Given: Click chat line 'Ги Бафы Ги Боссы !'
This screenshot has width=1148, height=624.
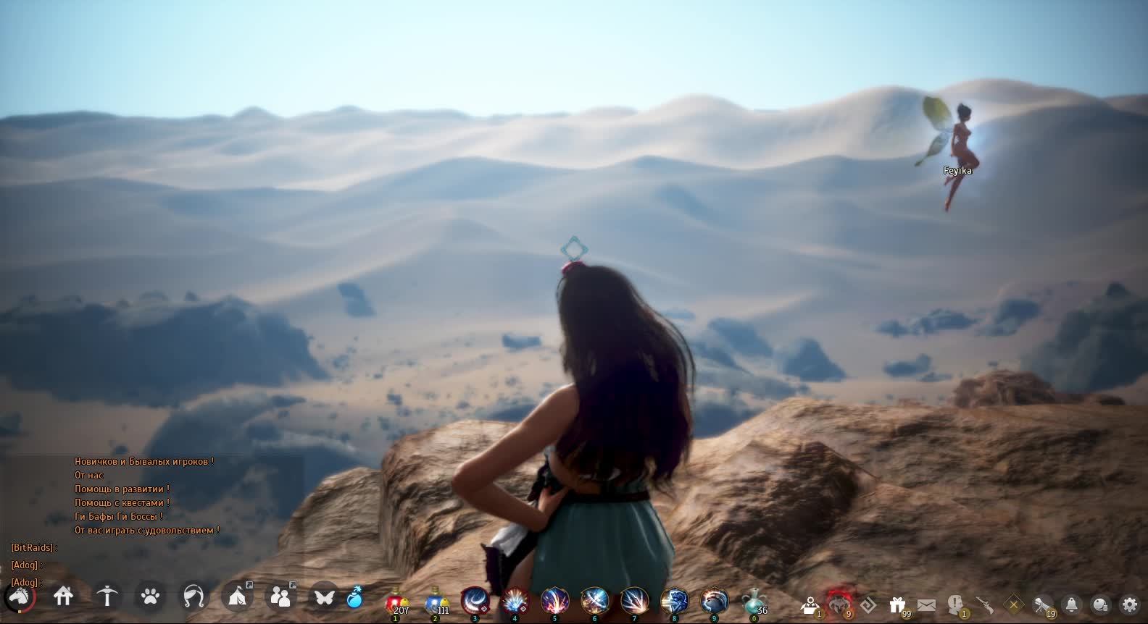Looking at the screenshot, I should click(119, 516).
